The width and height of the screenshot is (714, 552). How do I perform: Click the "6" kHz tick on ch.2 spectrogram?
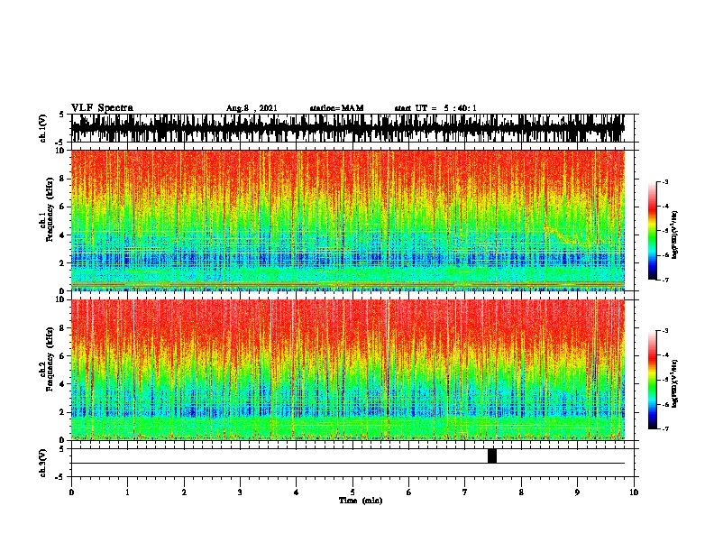coord(63,355)
